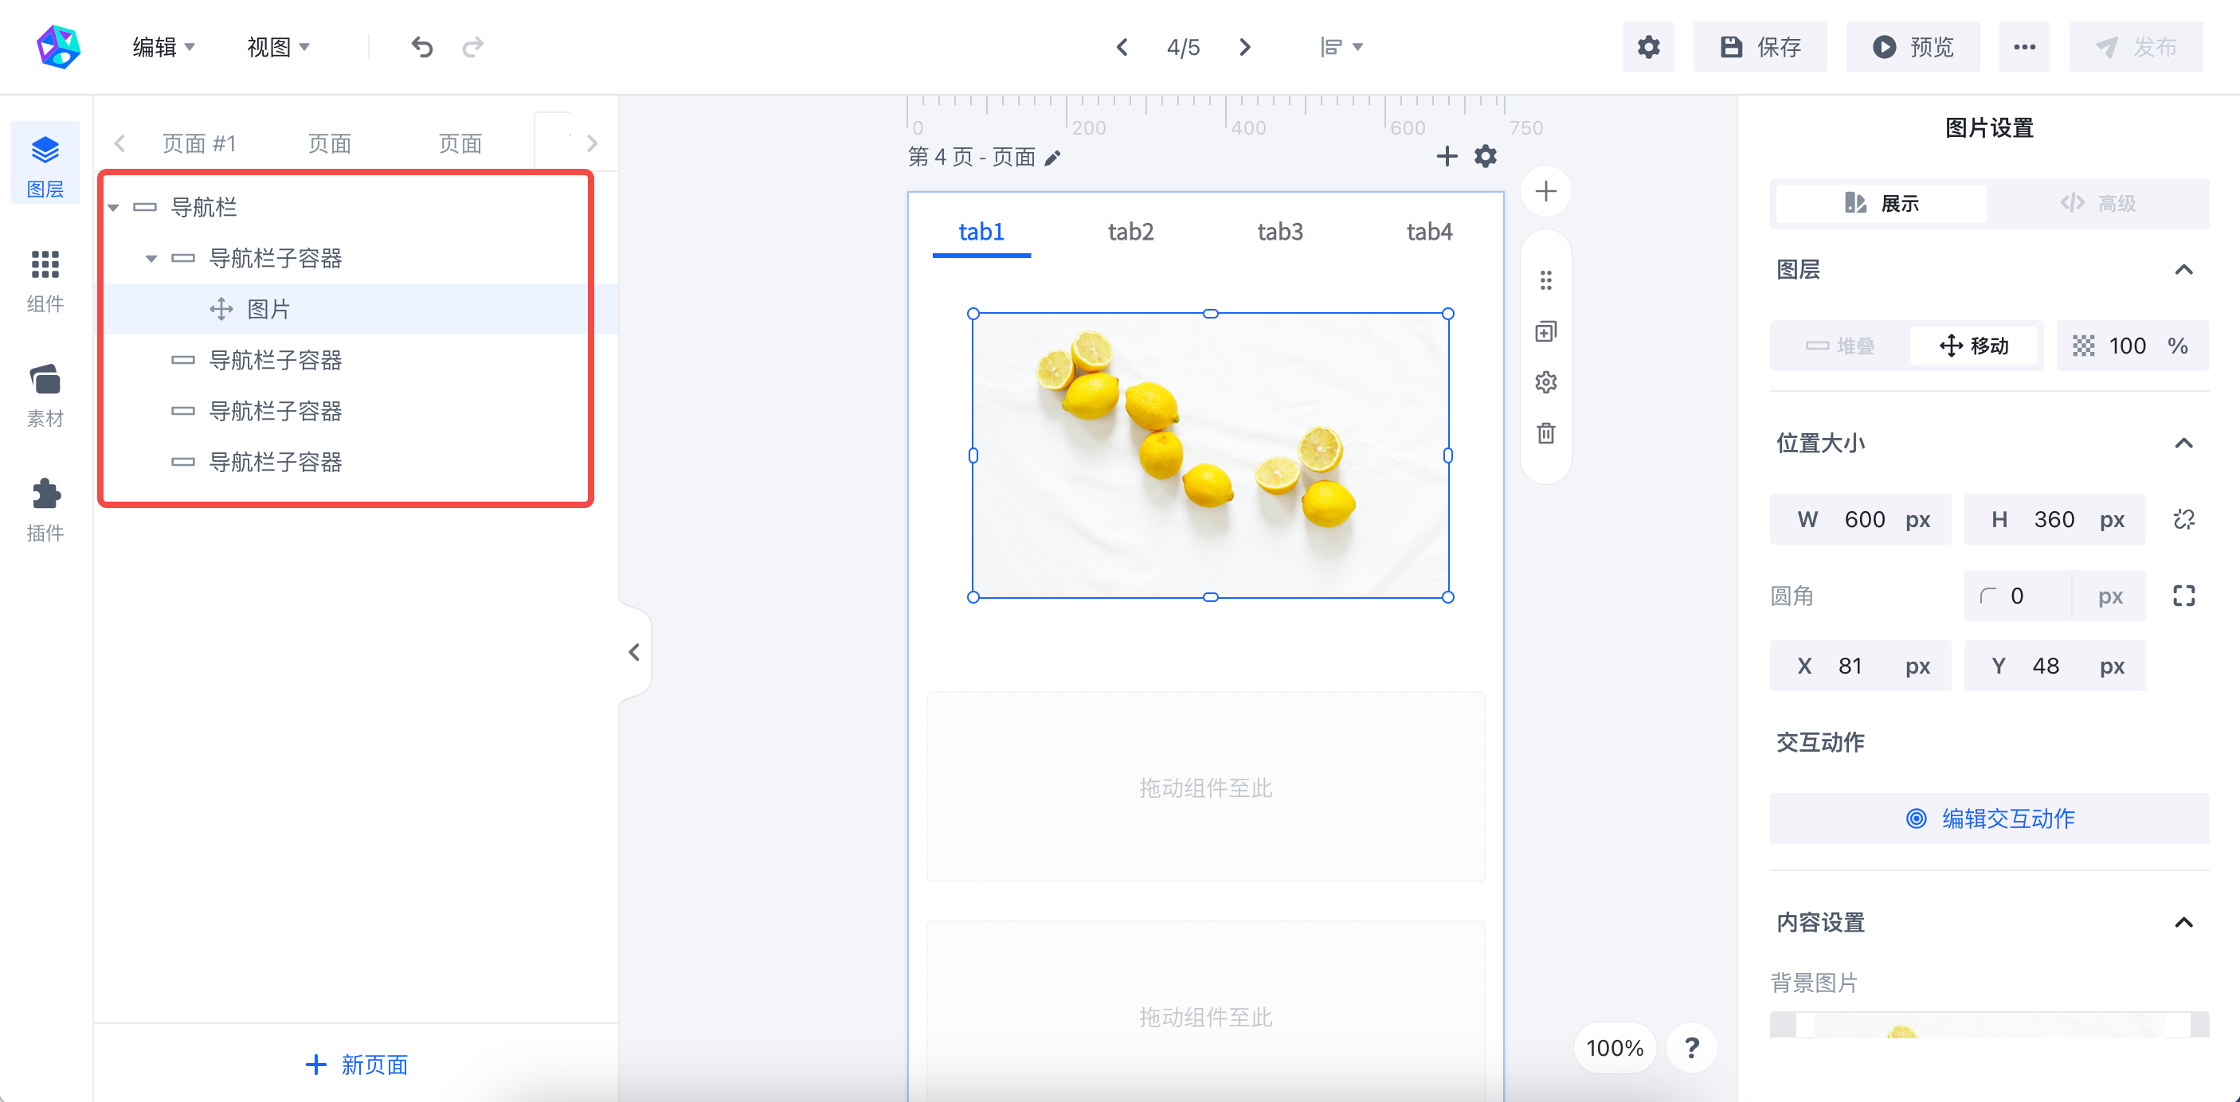Open page settings gear beside page title
Image resolution: width=2240 pixels, height=1102 pixels.
point(1486,156)
